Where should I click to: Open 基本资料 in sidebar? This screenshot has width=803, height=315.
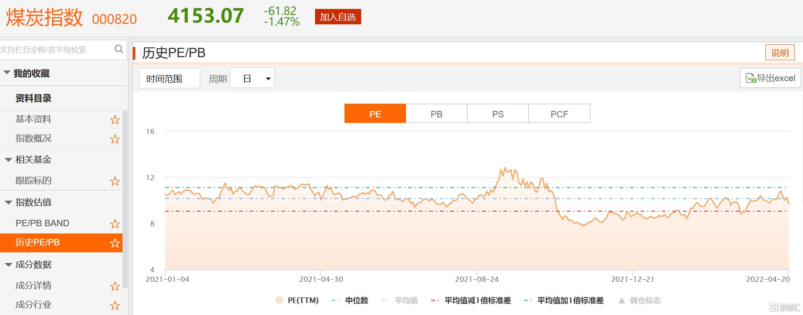(x=33, y=119)
